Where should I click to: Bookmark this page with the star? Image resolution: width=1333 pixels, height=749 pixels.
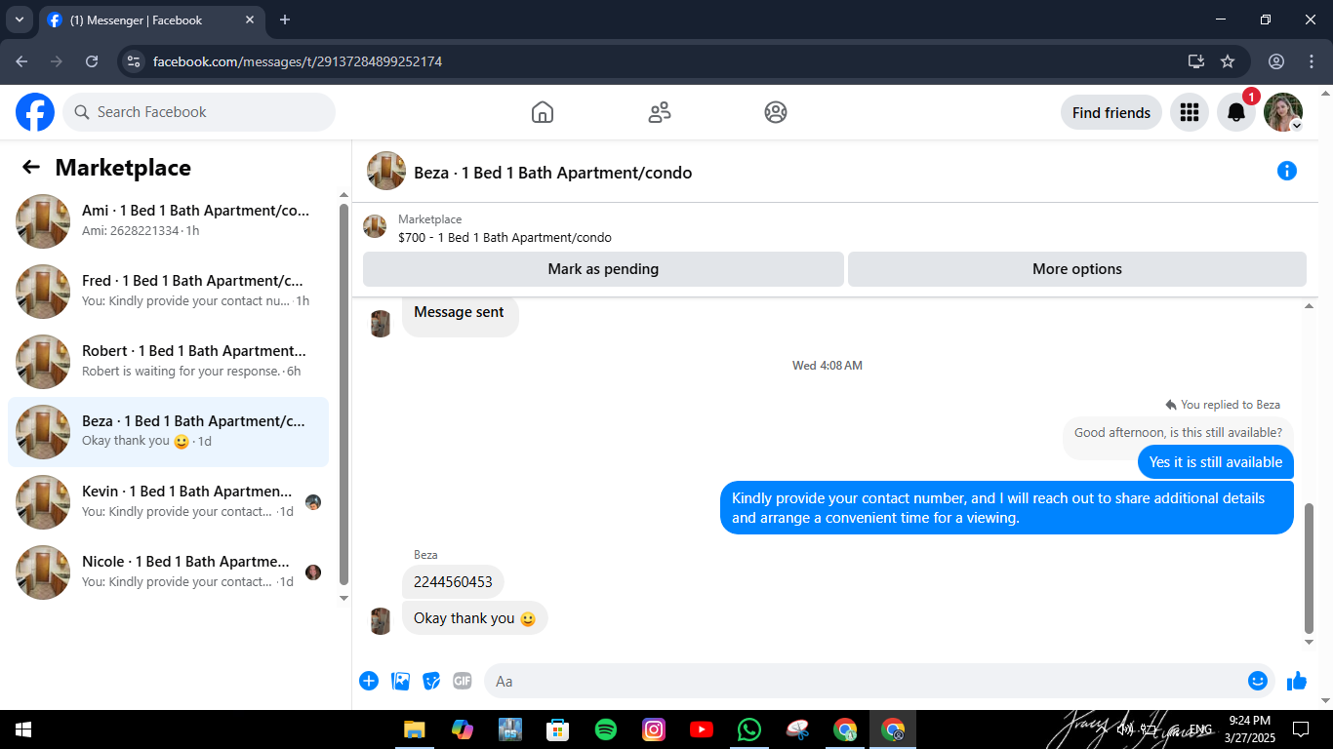(x=1228, y=61)
